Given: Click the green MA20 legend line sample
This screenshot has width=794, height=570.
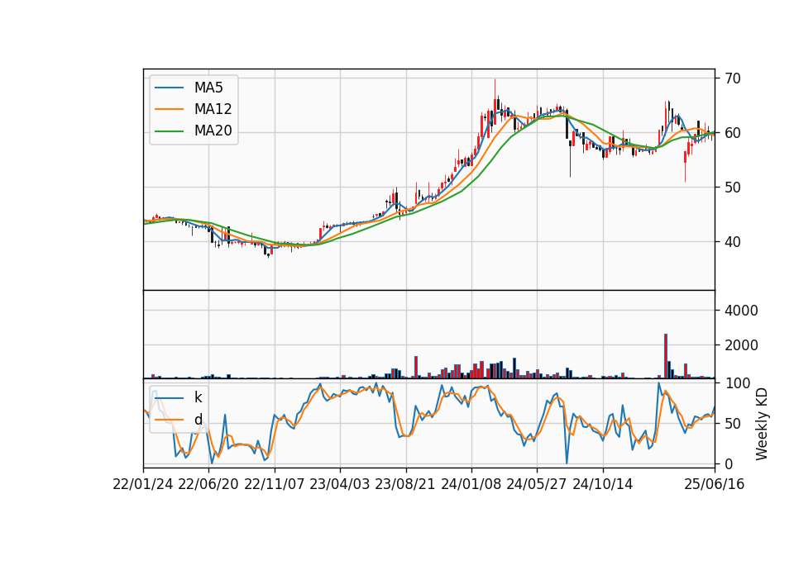Looking at the screenshot, I should tap(169, 131).
